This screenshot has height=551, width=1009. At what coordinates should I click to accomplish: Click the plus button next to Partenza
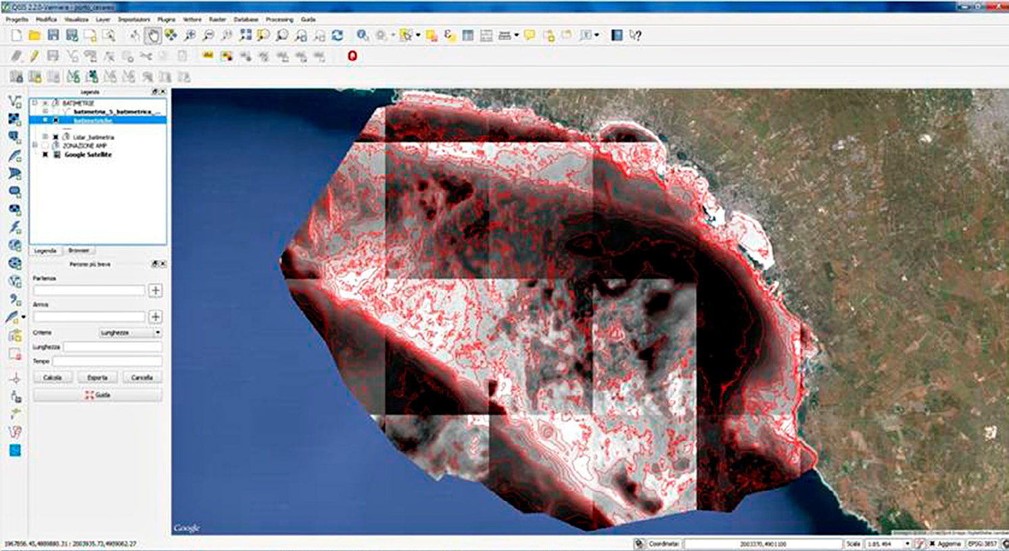point(156,290)
